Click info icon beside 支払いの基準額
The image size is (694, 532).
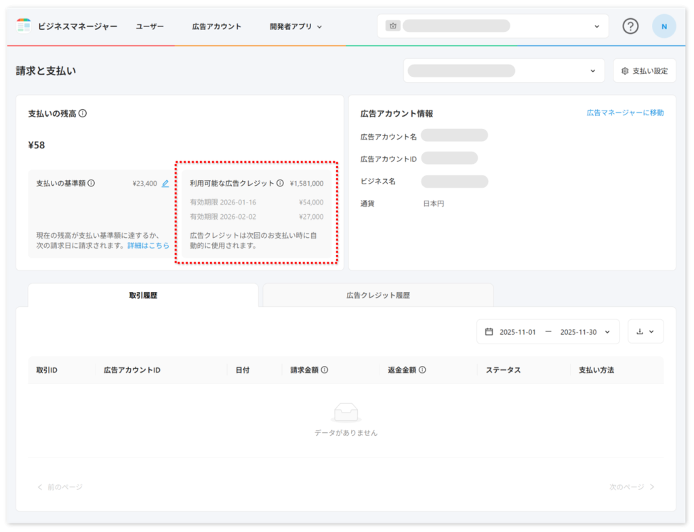pyautogui.click(x=91, y=183)
